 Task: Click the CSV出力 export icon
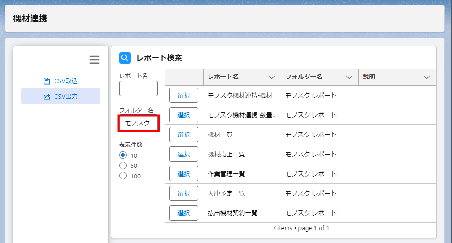pyautogui.click(x=47, y=97)
